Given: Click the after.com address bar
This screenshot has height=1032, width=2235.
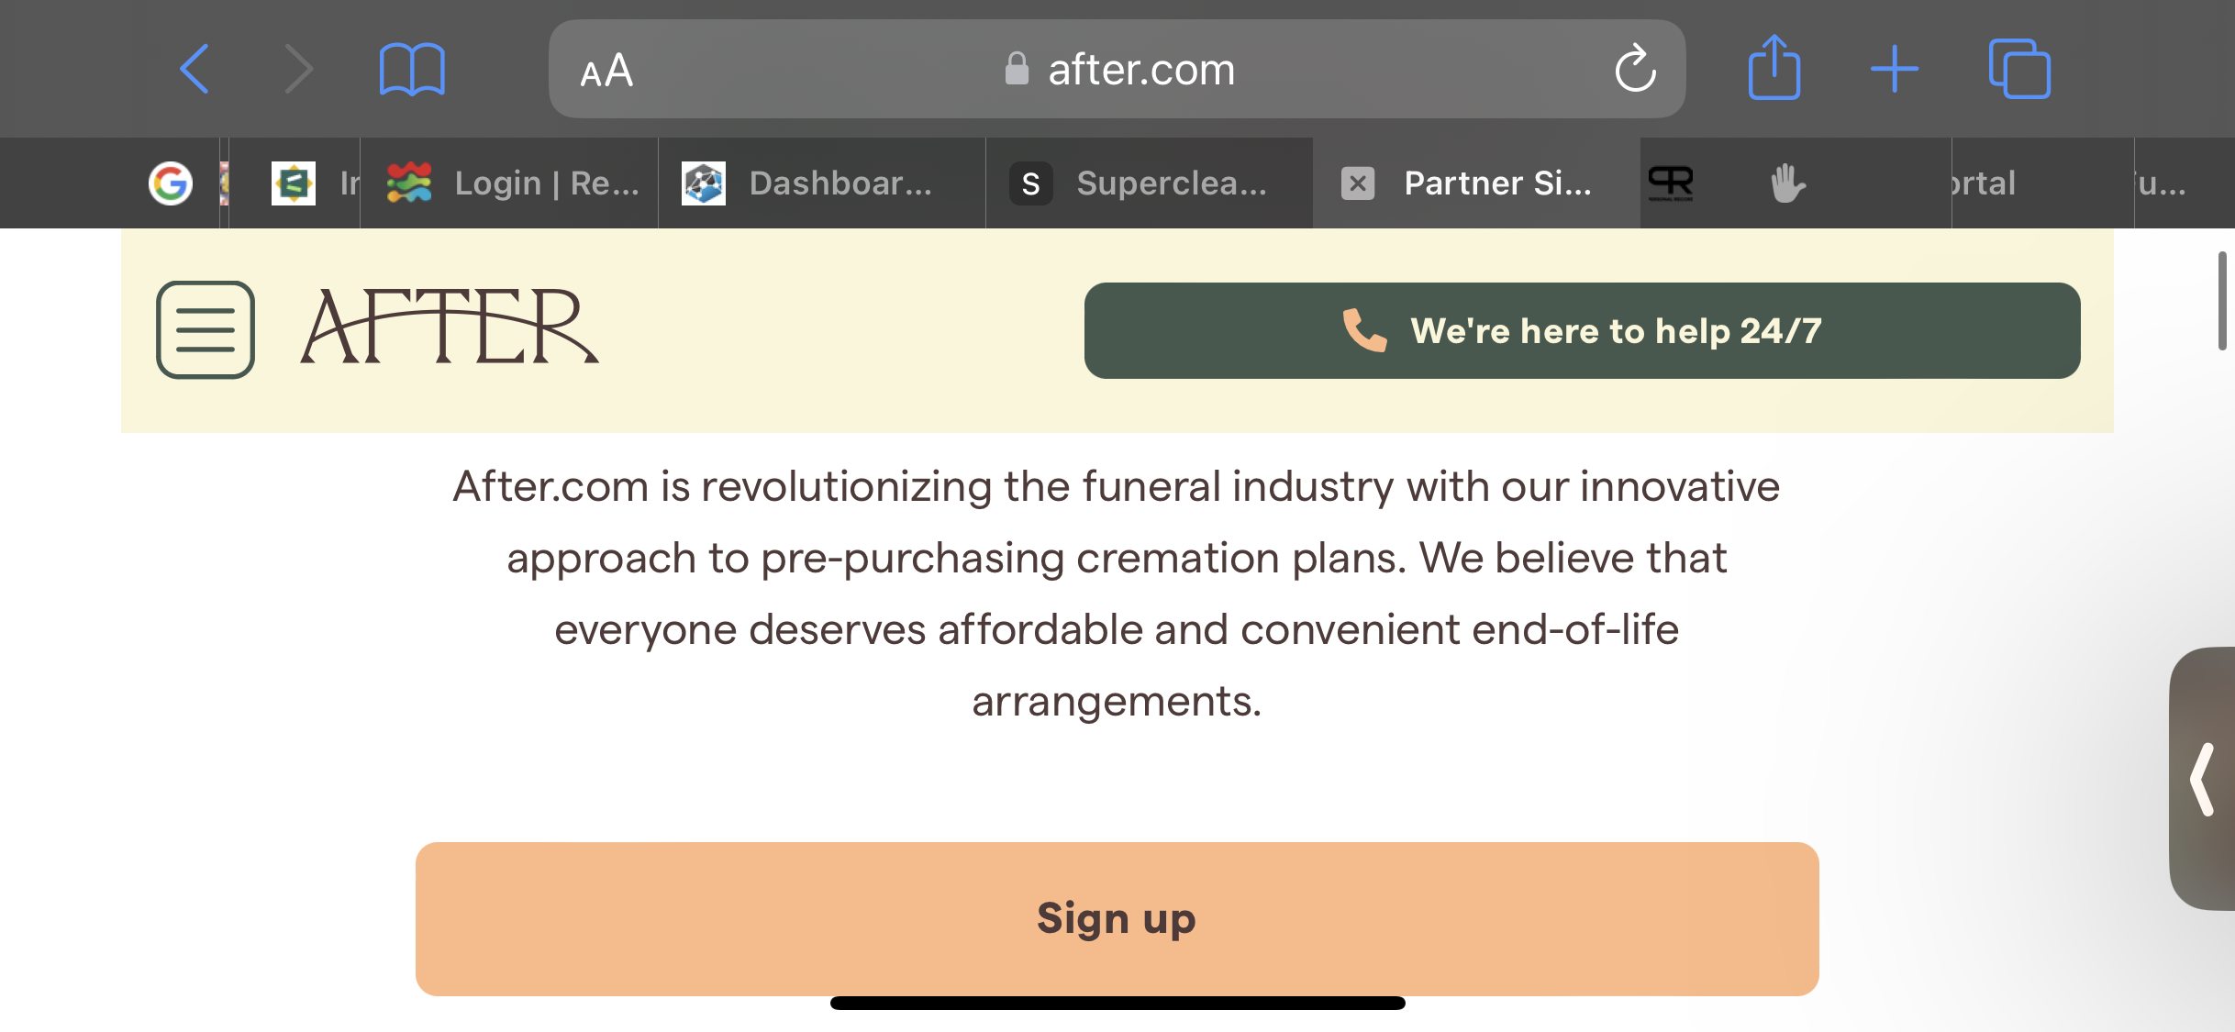Looking at the screenshot, I should point(1117,69).
